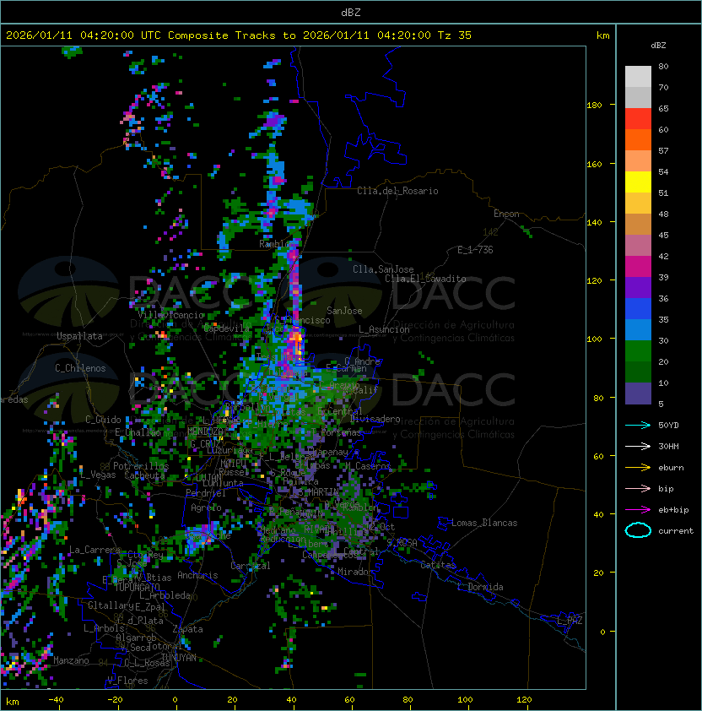Click the 'C_Guido' place label

tap(103, 420)
